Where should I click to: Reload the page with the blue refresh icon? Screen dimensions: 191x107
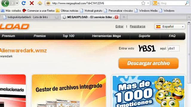point(24,3)
